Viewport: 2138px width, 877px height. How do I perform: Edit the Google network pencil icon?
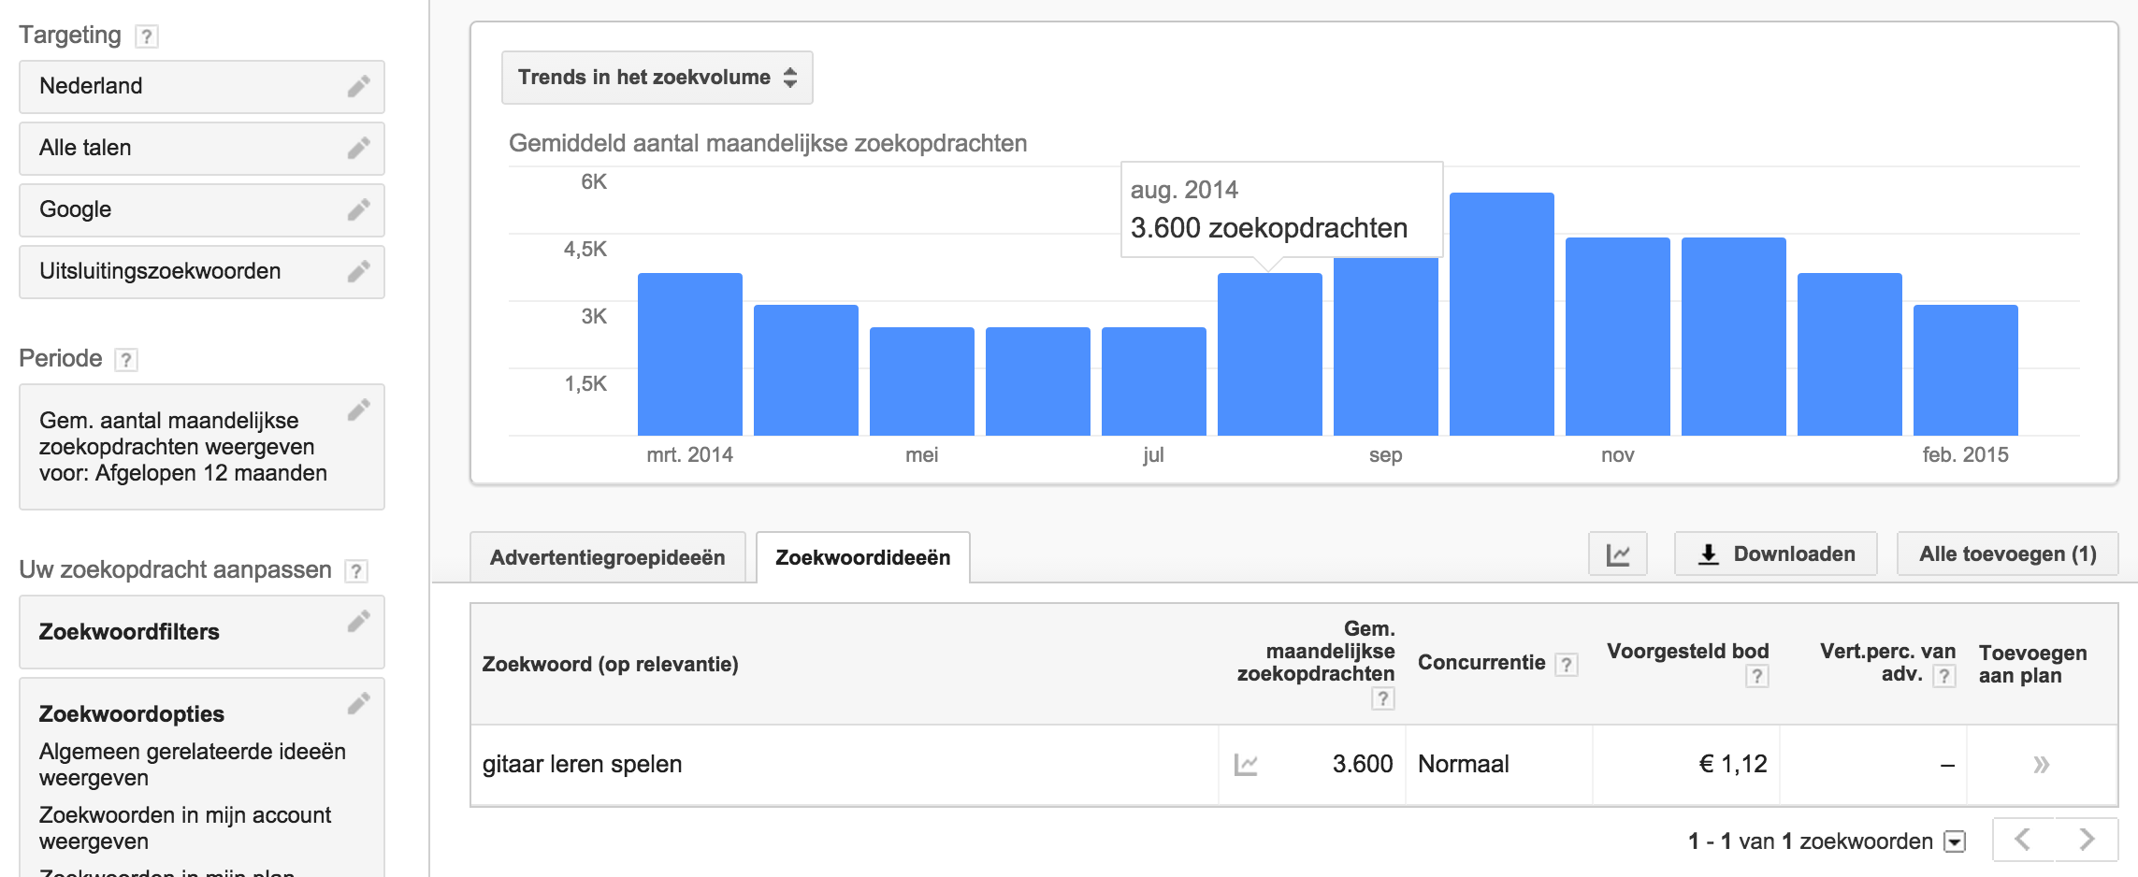[359, 210]
